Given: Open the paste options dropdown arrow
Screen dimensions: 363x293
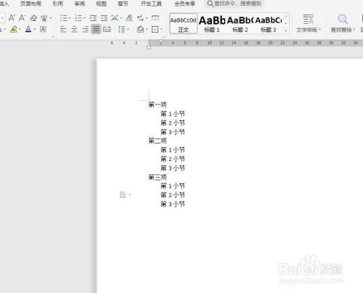Looking at the screenshot, I should 130,194.
